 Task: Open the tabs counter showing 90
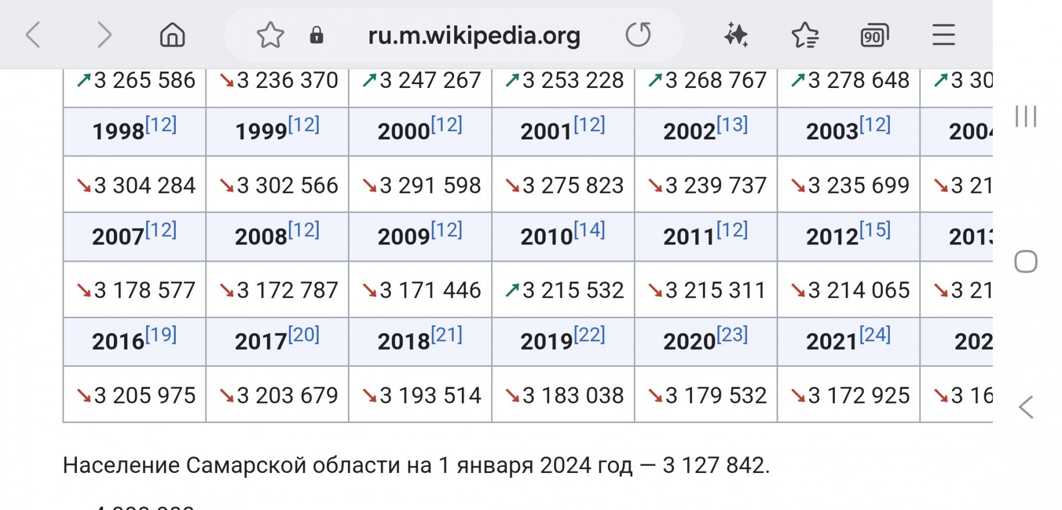874,35
